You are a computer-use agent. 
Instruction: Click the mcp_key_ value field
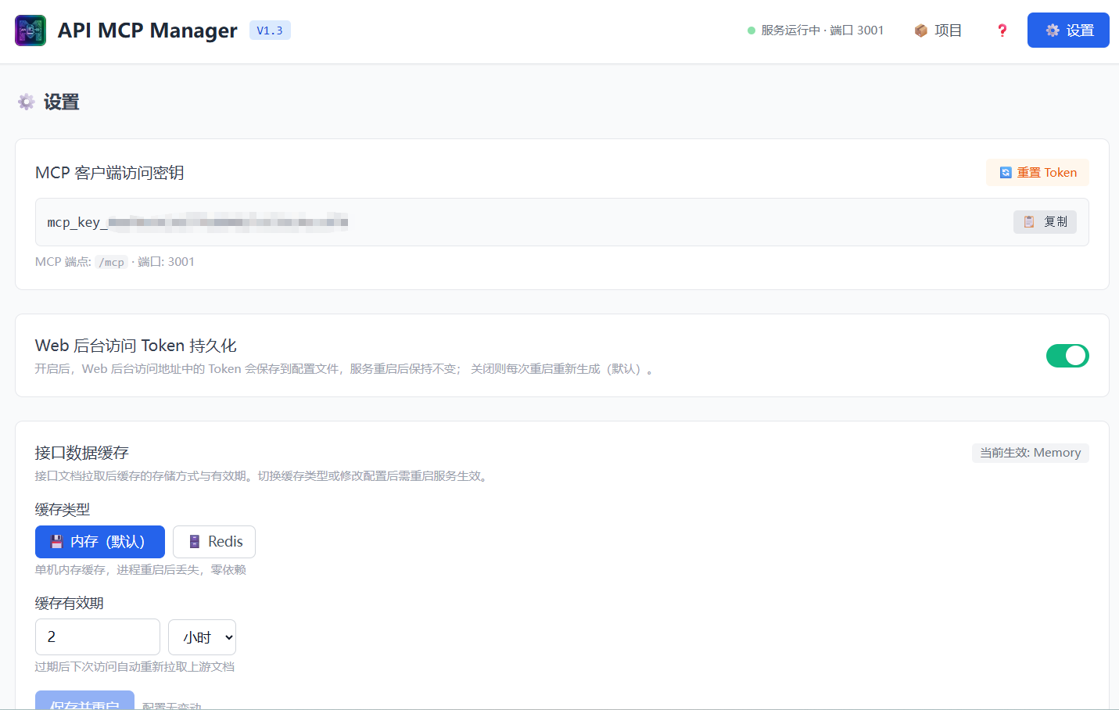point(561,222)
